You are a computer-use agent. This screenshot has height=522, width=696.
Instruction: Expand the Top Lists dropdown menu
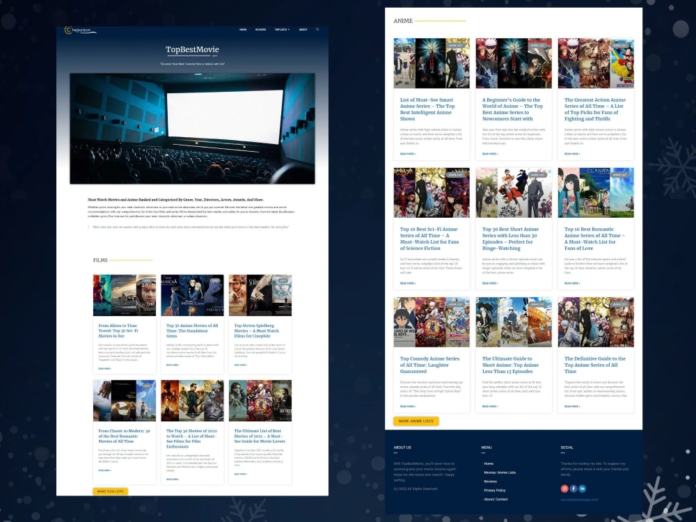click(x=282, y=29)
